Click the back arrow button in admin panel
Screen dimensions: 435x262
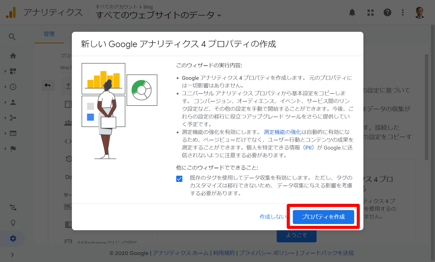coord(48,85)
